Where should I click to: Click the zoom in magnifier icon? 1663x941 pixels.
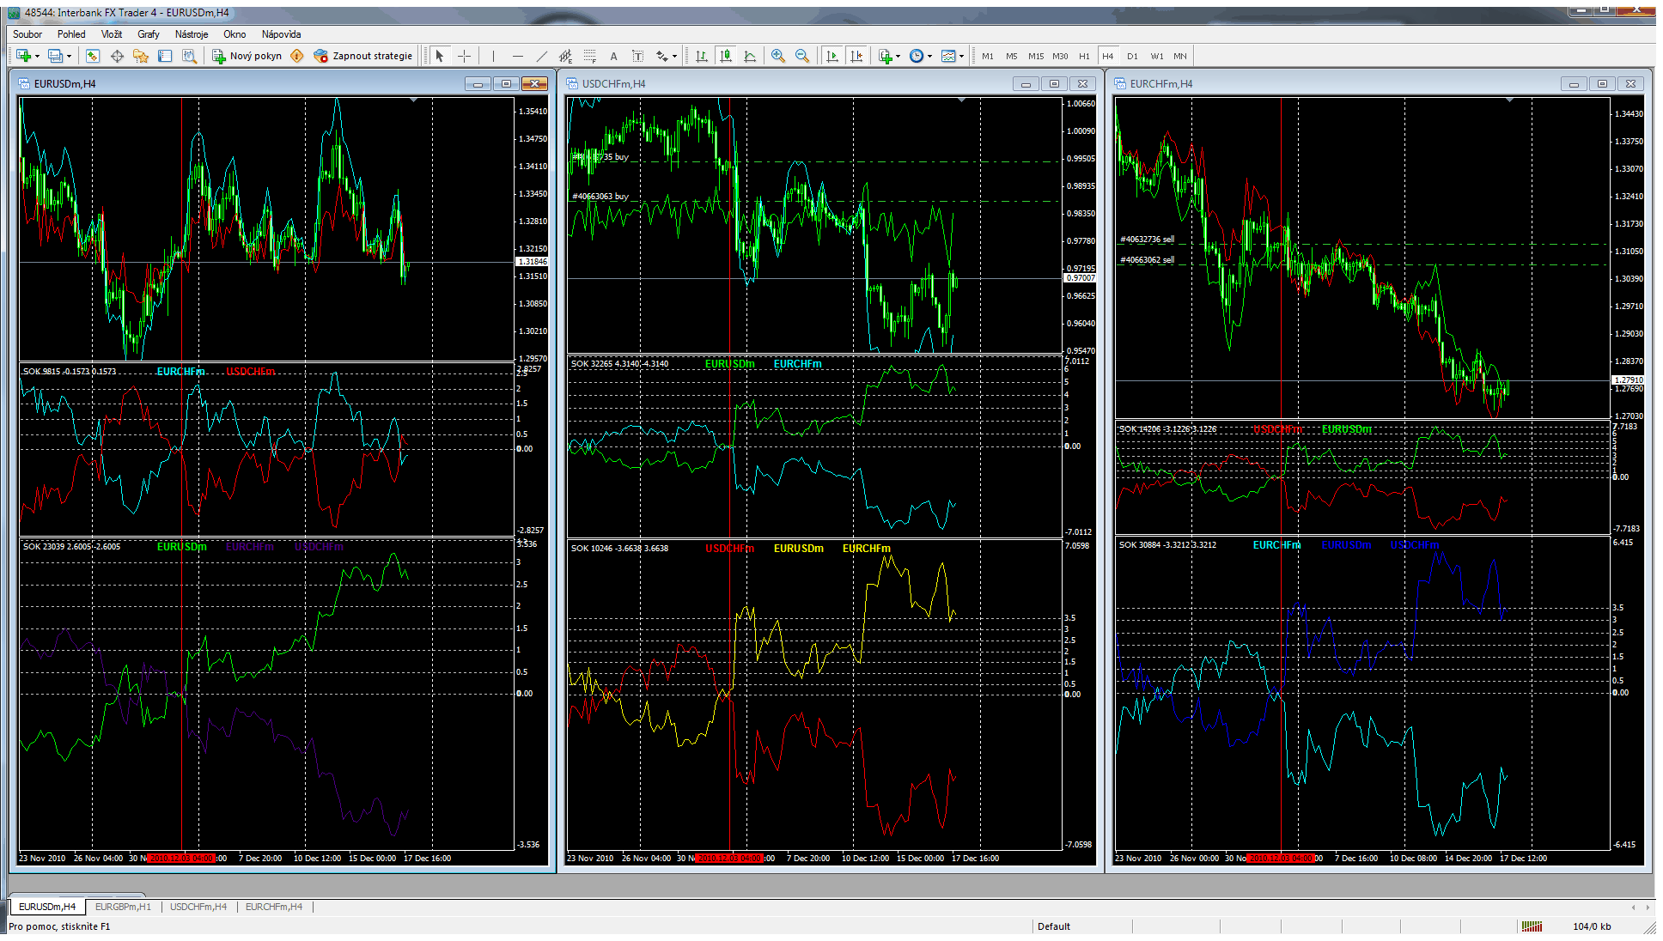pos(778,56)
